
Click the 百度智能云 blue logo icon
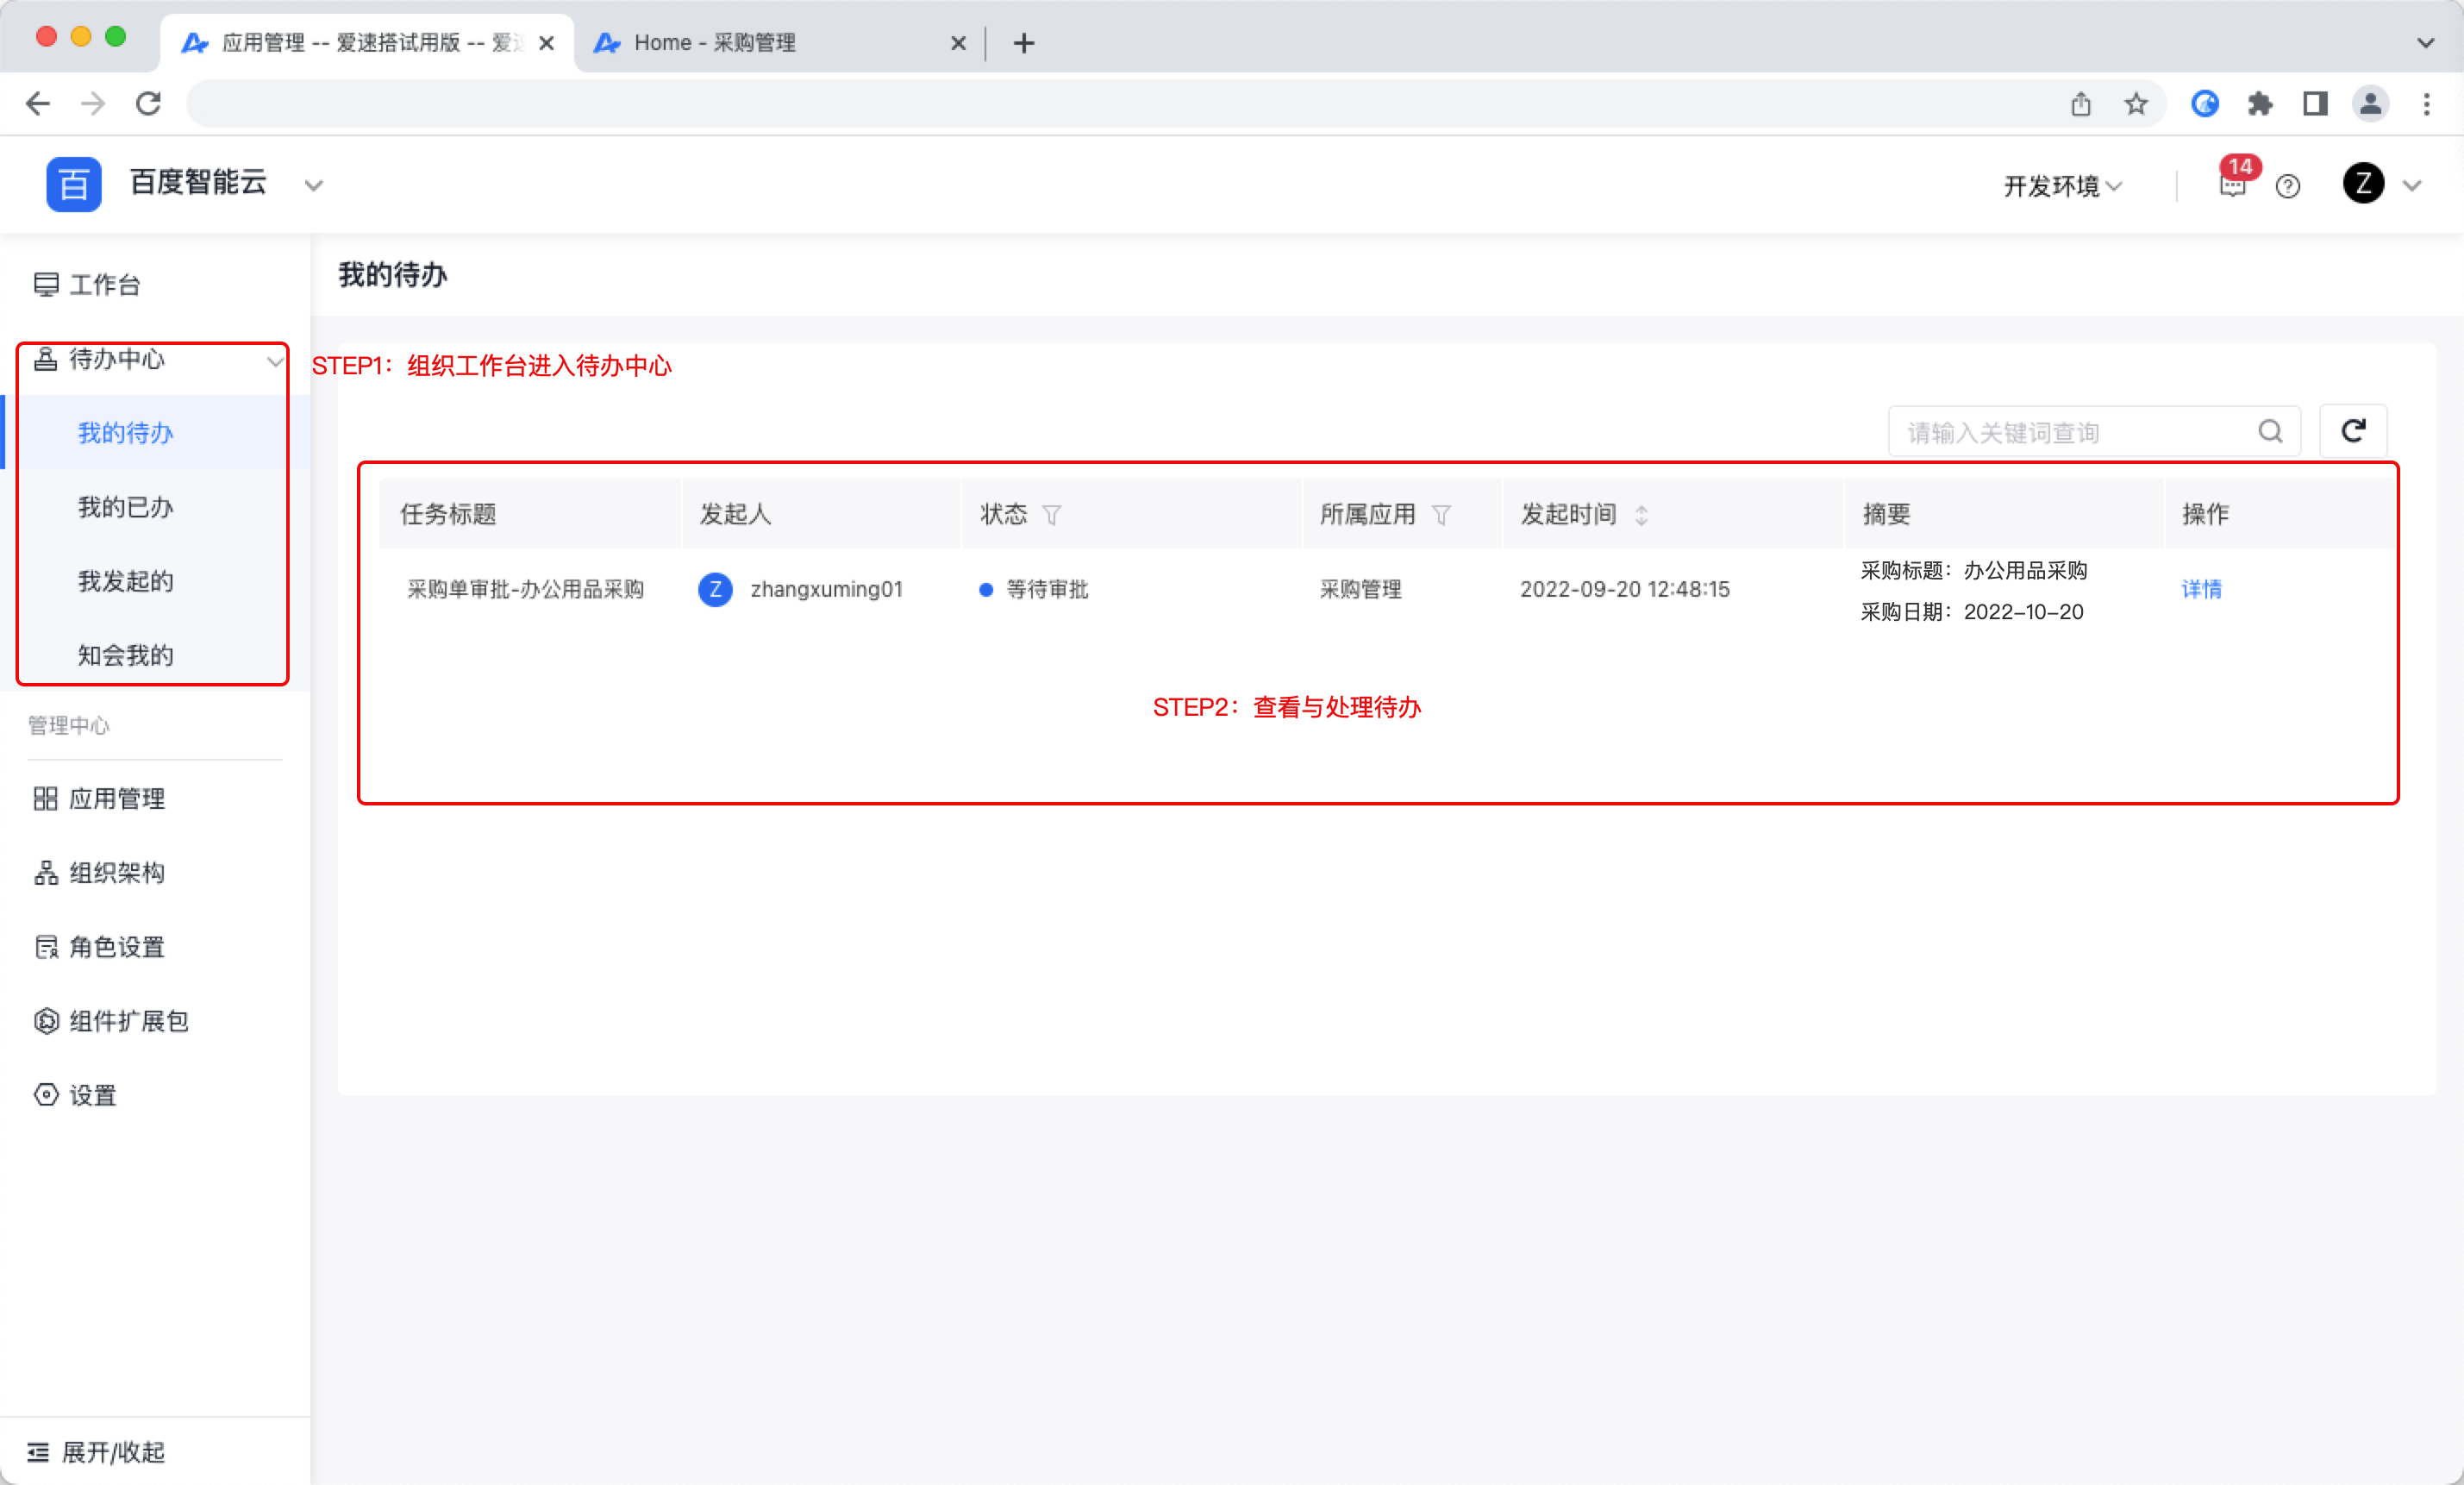pyautogui.click(x=74, y=185)
